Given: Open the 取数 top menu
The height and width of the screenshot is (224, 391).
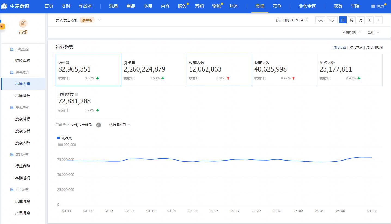Looking at the screenshot, I should [x=338, y=6].
